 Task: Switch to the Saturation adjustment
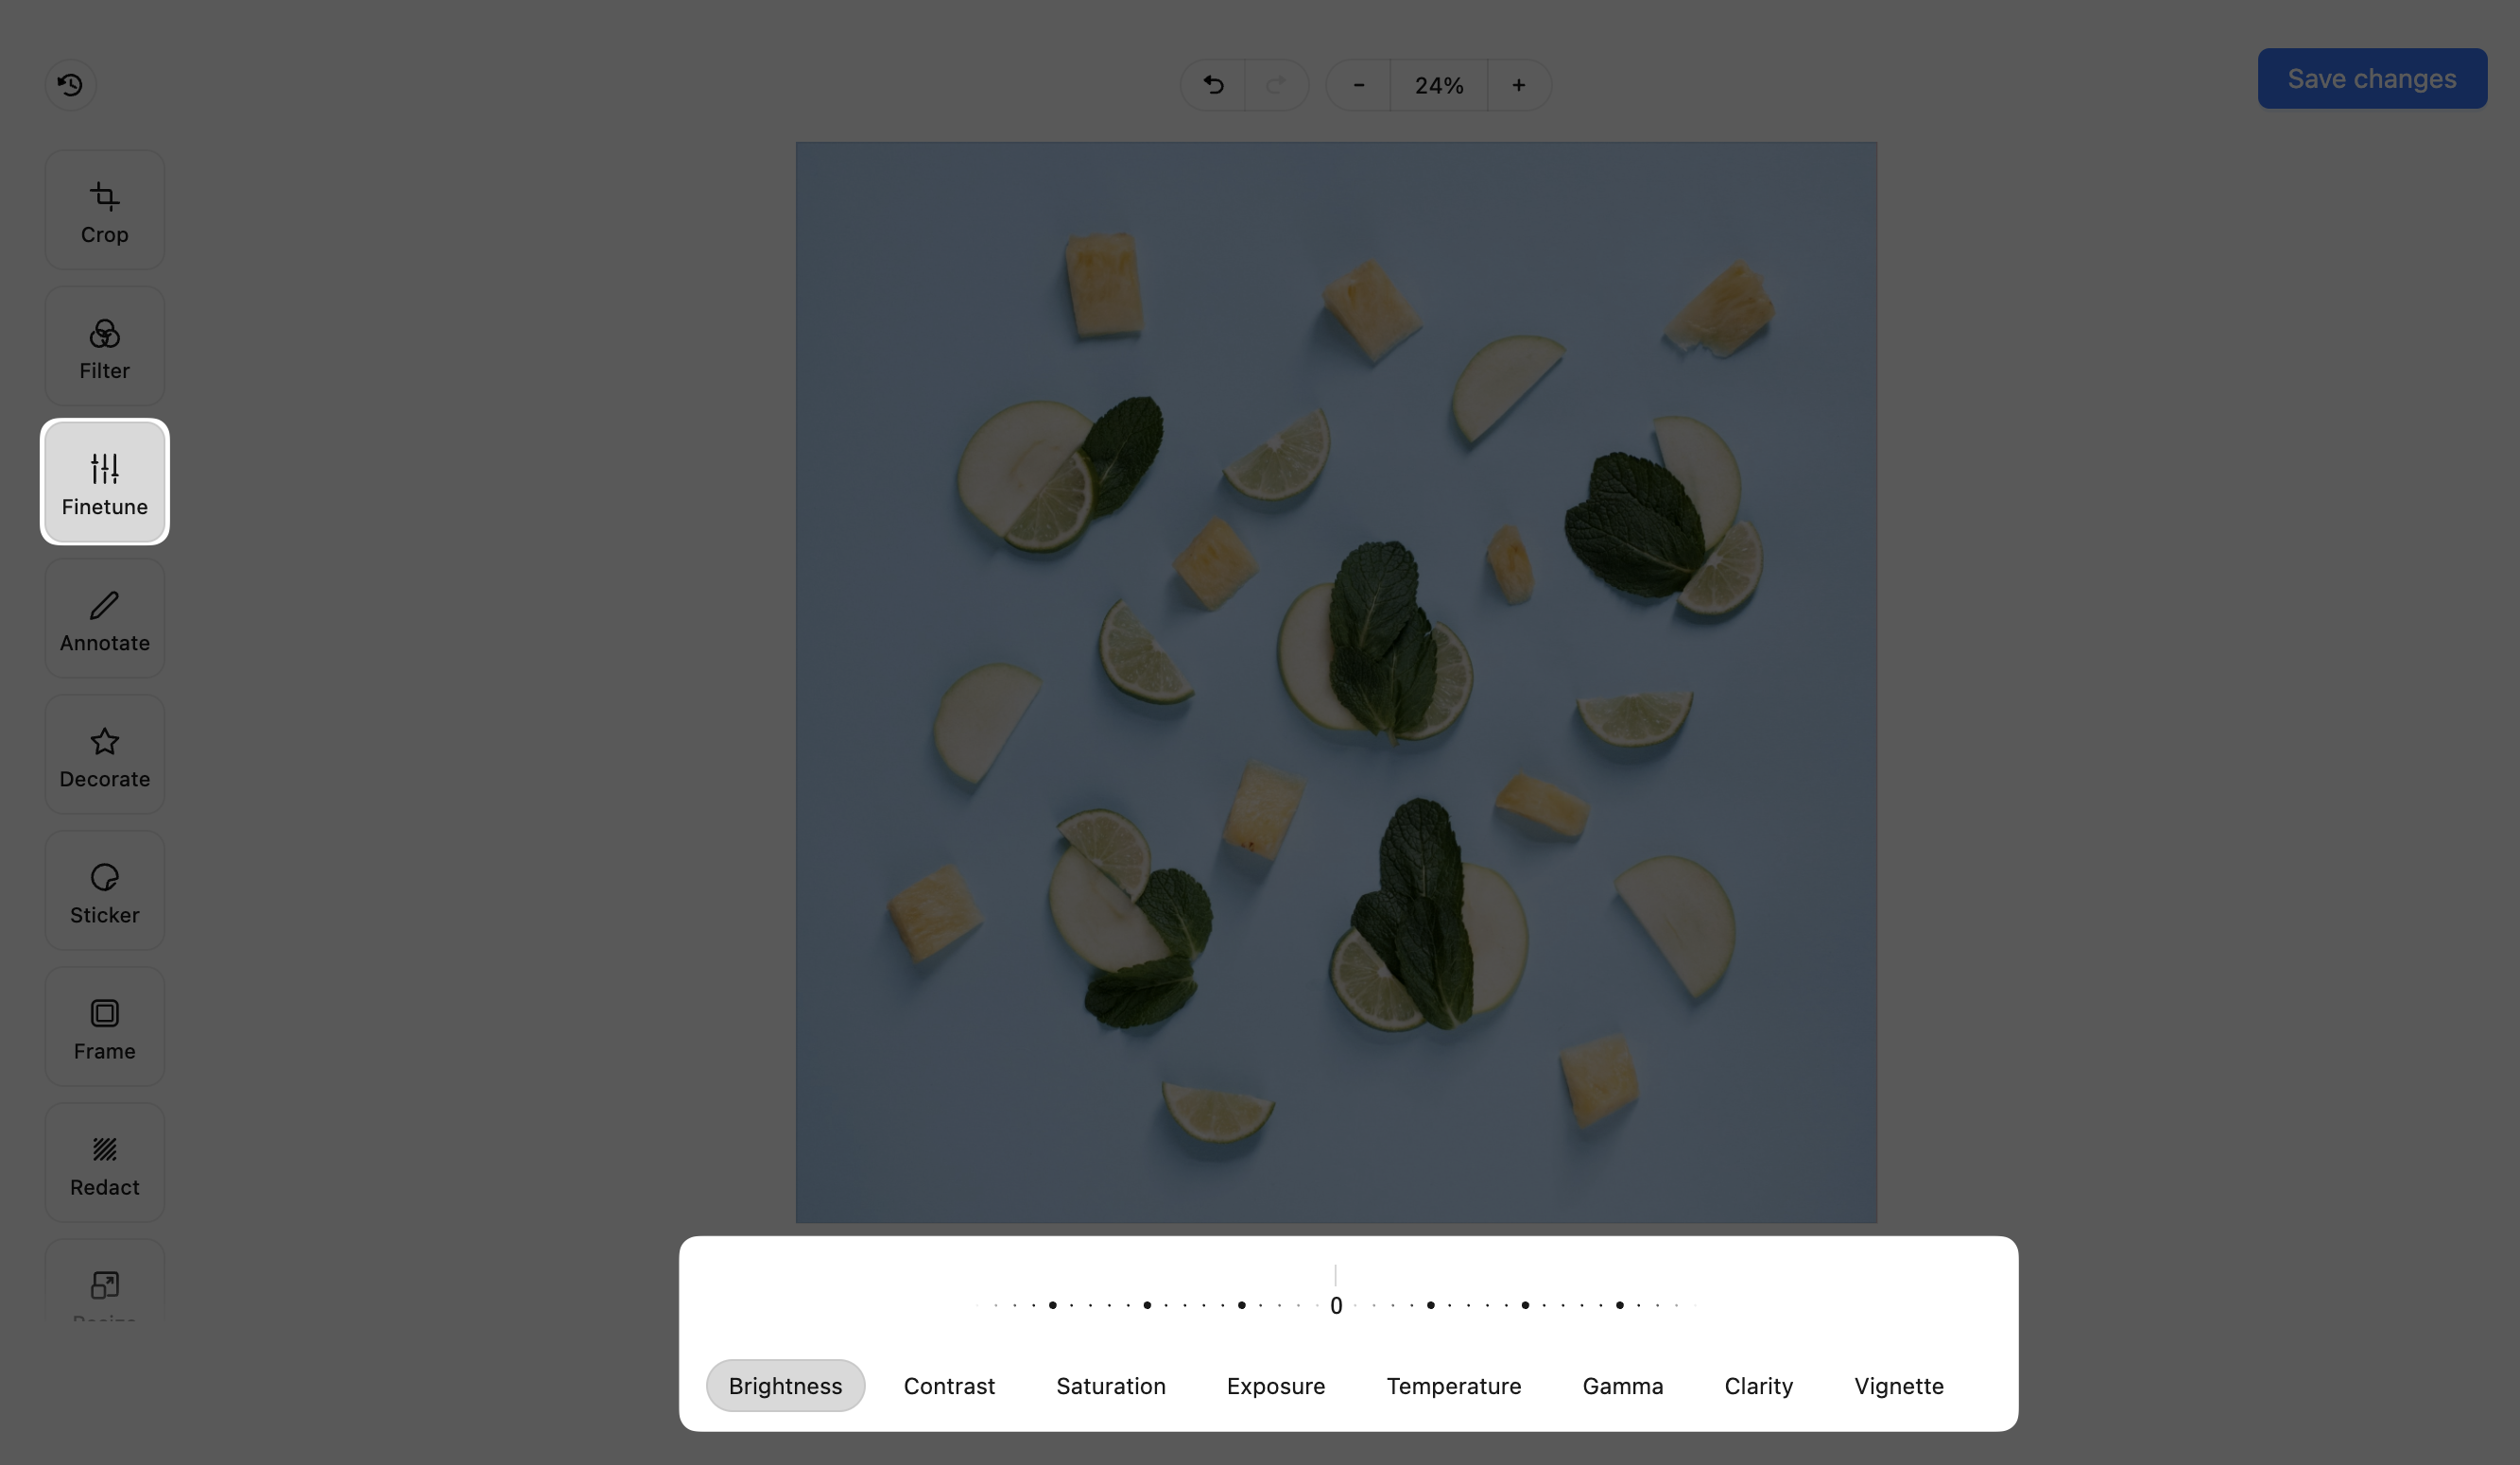pos(1110,1386)
